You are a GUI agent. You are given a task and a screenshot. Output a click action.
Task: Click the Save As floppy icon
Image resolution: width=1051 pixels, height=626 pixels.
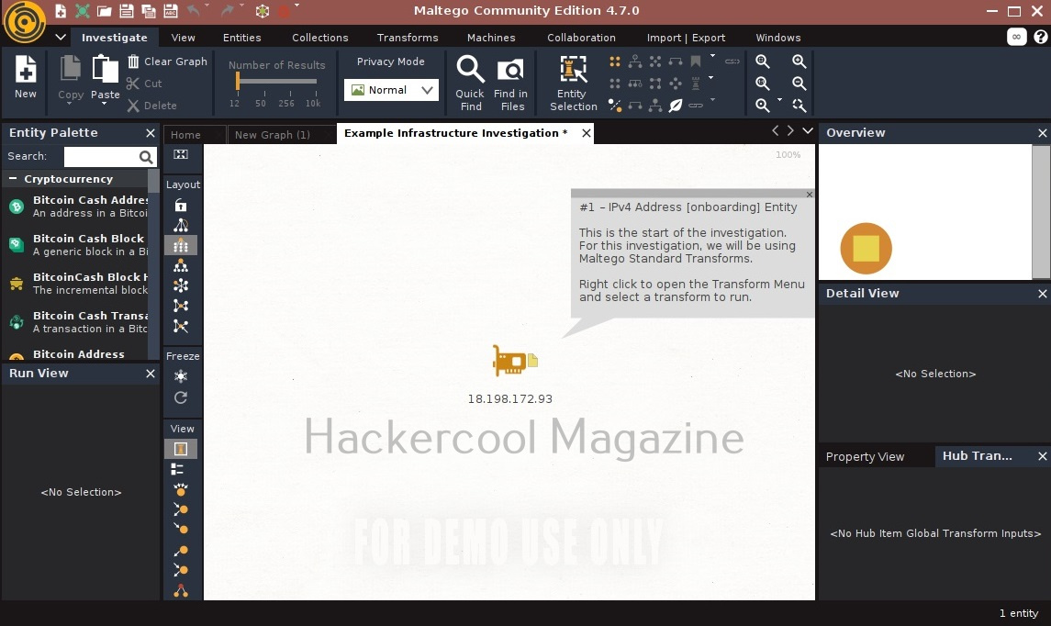point(171,11)
